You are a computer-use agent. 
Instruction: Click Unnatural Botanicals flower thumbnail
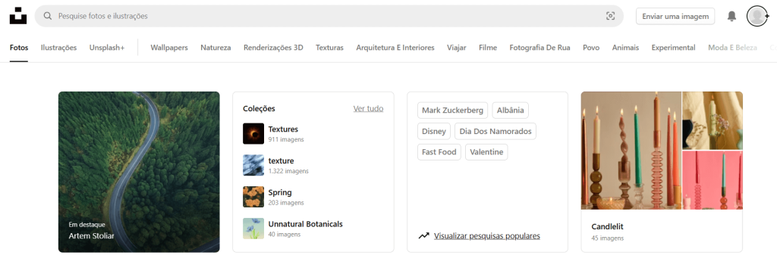[253, 229]
